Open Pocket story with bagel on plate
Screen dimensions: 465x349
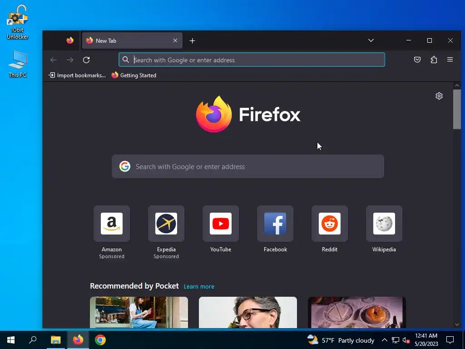pyautogui.click(x=357, y=312)
